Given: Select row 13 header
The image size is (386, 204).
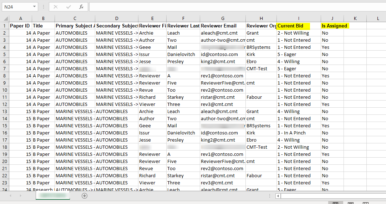Looking at the screenshot, I should pos(5,111).
